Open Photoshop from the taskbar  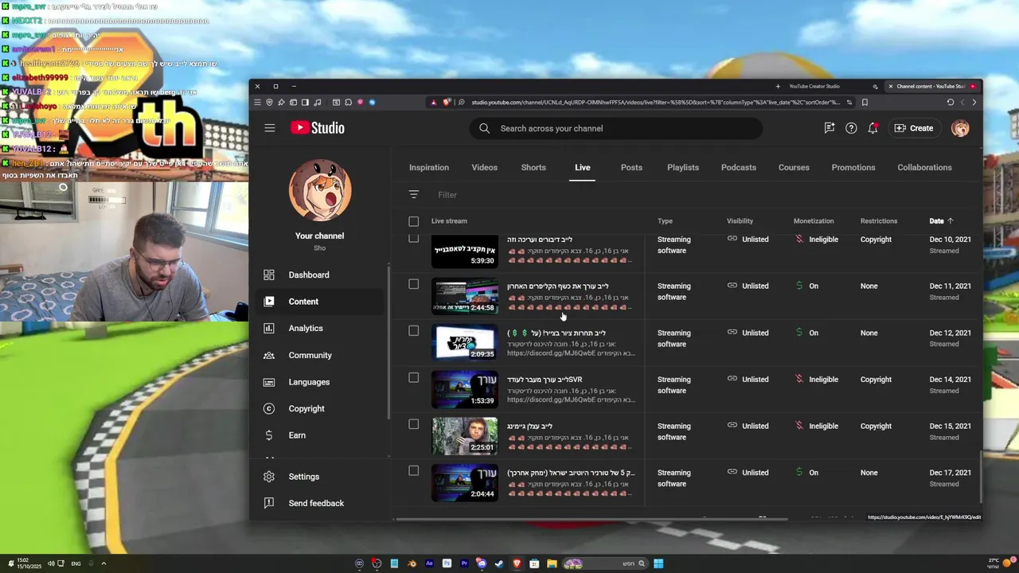[x=447, y=563]
